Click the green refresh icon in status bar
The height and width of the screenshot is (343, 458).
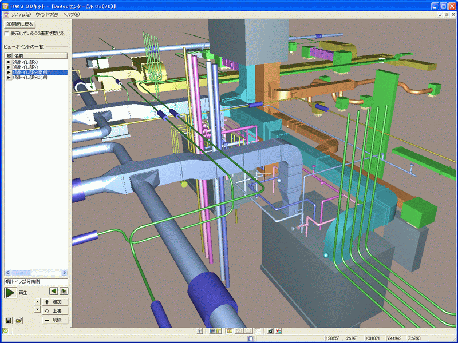[x=5, y=331]
